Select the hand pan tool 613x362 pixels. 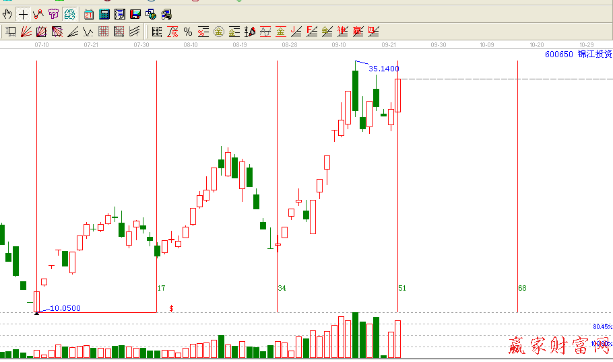[7, 14]
